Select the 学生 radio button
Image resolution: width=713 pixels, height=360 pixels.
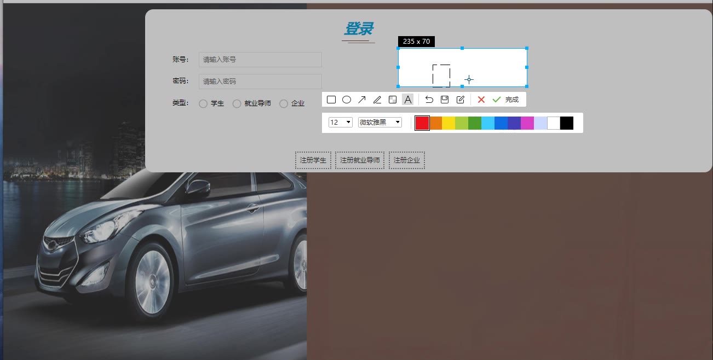click(203, 103)
